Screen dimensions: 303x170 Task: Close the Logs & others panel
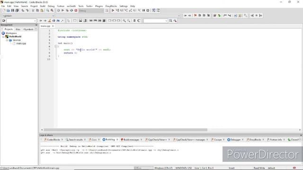[301, 136]
